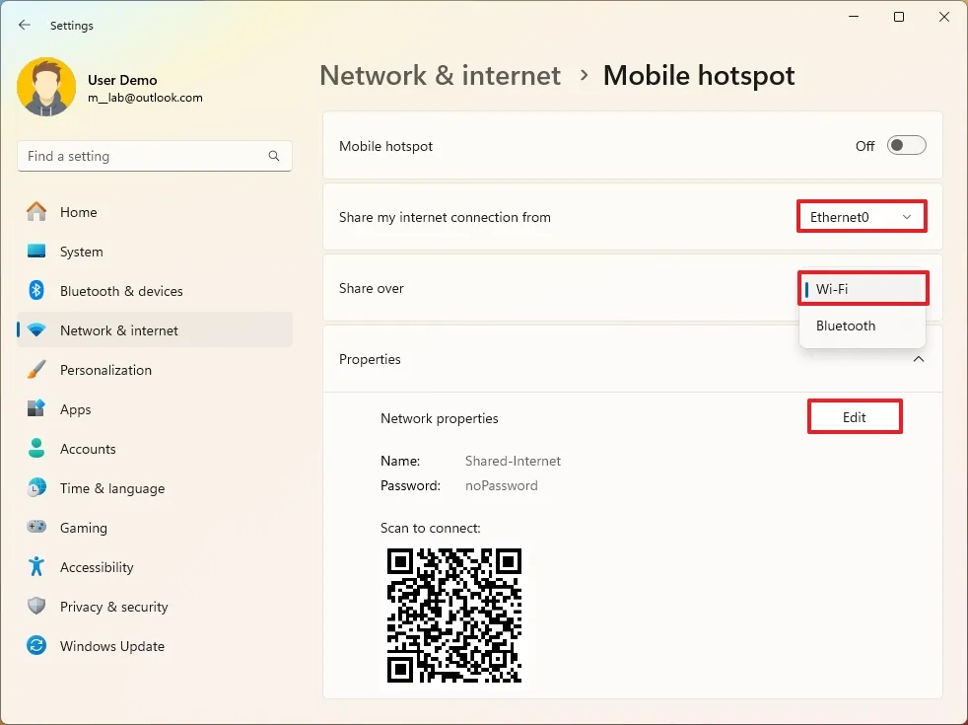Click the Gaming controller icon

[36, 528]
